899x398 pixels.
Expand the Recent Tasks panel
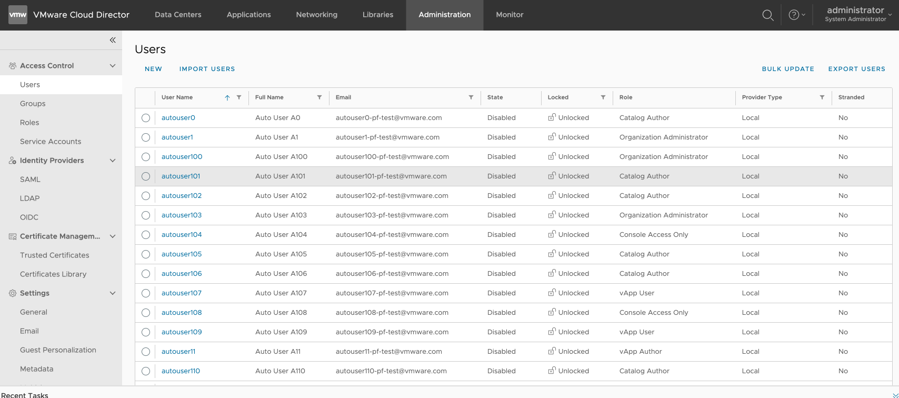[x=896, y=395]
